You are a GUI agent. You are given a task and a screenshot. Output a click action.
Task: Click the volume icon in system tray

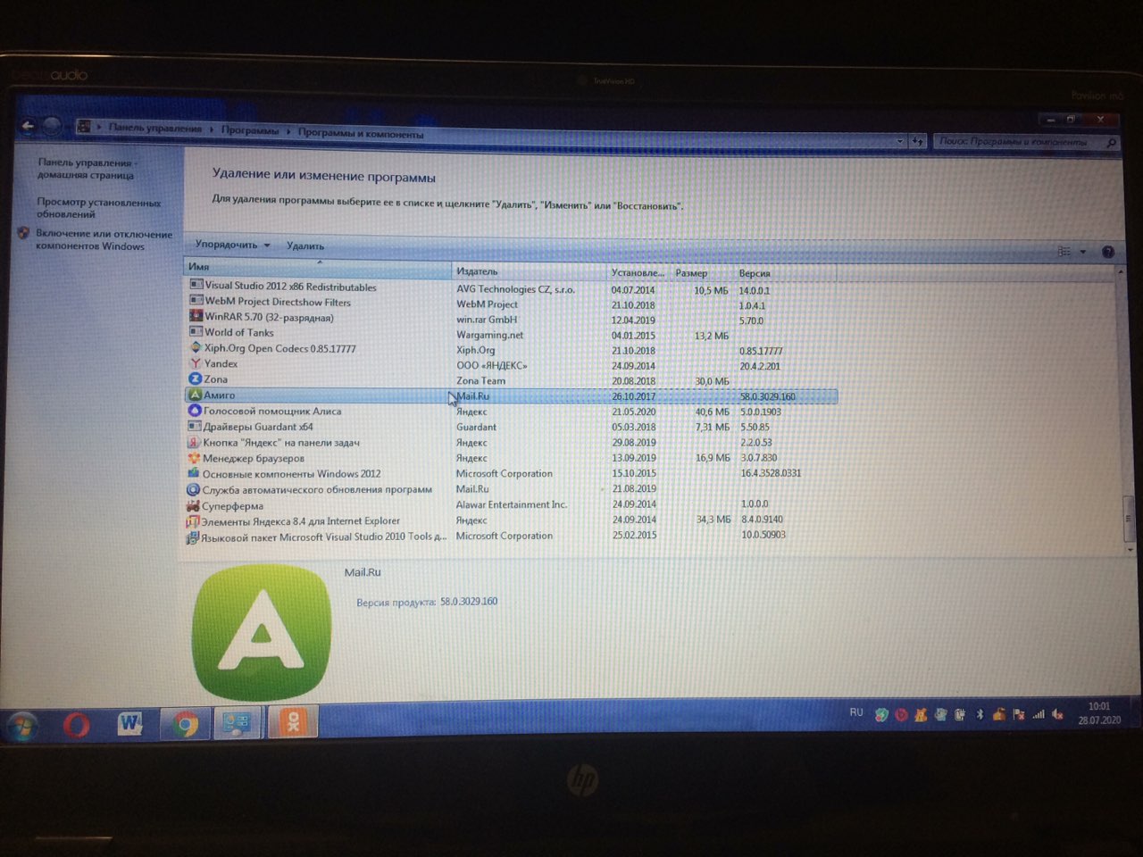click(1057, 714)
